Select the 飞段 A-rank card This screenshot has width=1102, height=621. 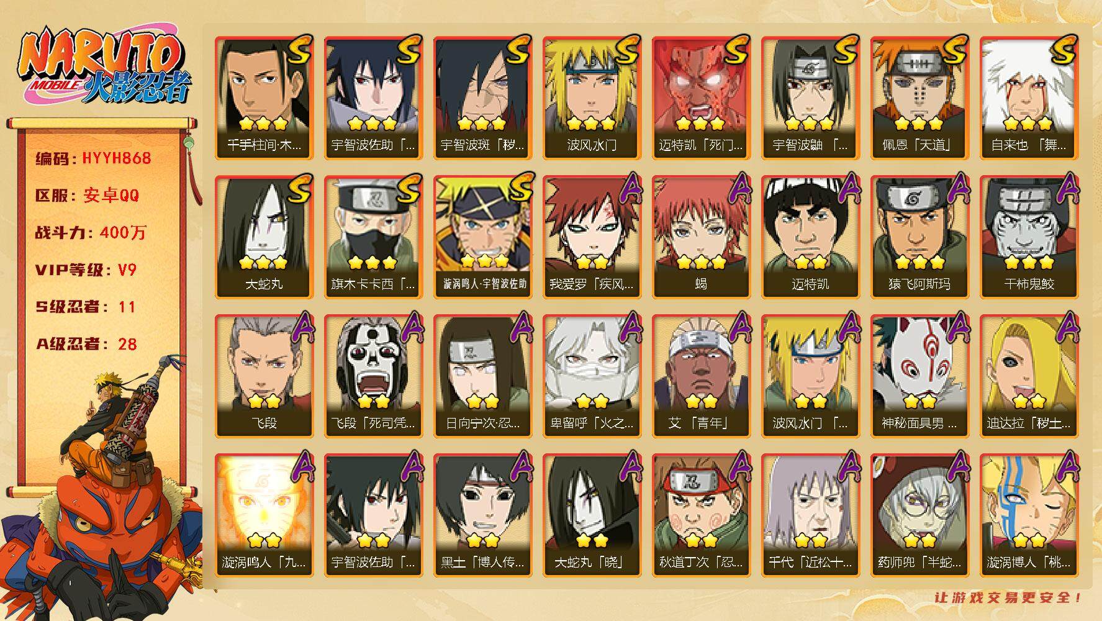(x=264, y=376)
